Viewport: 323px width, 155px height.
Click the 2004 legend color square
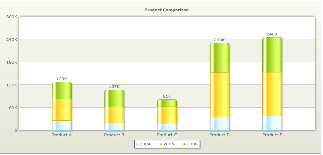(137, 144)
